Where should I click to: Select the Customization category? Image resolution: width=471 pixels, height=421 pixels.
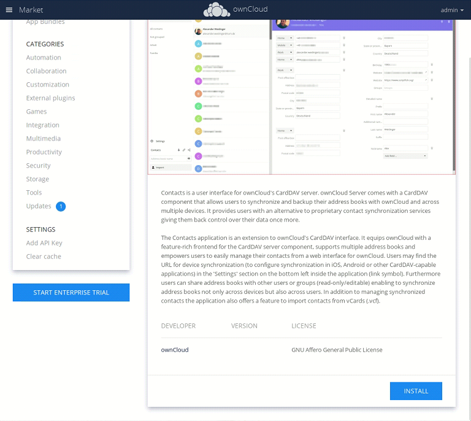[47, 85]
